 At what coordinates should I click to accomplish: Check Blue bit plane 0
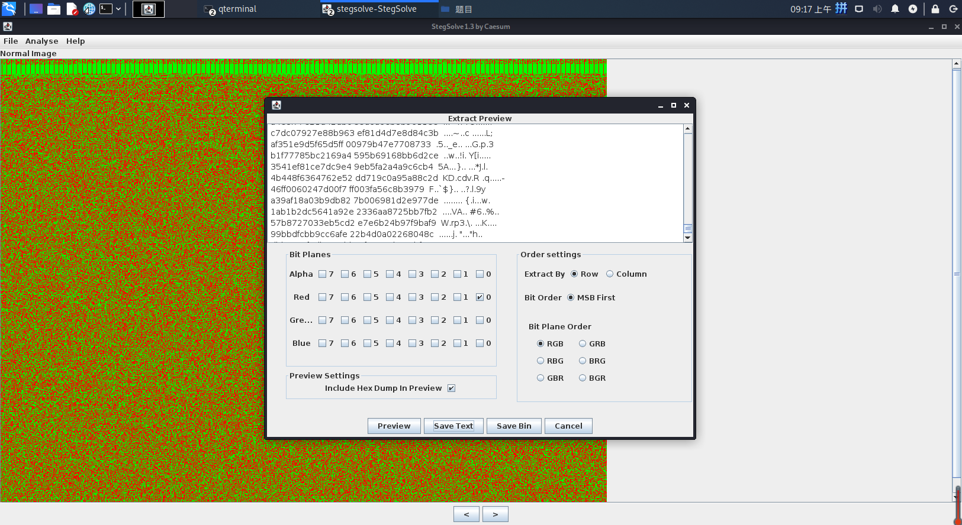pos(480,343)
